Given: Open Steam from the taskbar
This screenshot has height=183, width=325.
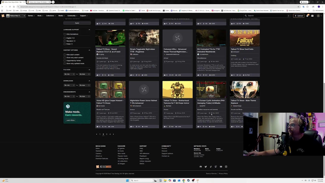Looking at the screenshot, I should pos(188,180).
